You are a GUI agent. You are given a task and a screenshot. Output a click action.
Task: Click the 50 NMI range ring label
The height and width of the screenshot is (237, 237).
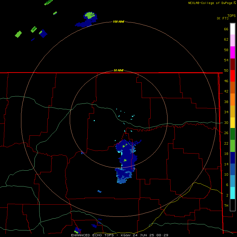tap(118, 70)
